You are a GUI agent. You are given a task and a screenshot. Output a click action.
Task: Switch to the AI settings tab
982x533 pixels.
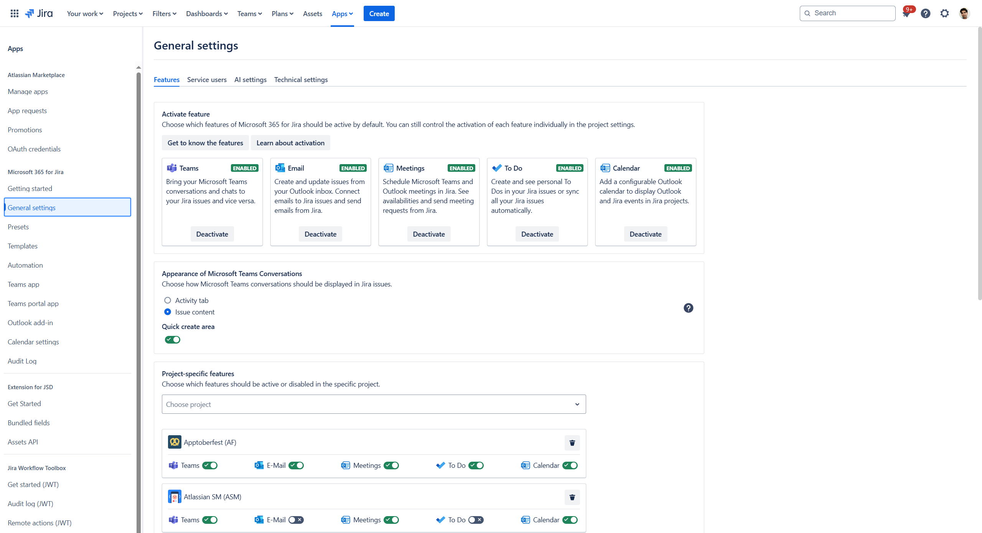point(250,80)
